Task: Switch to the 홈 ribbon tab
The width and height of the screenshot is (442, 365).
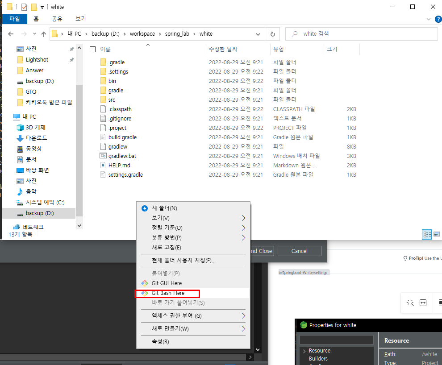Action: (36, 19)
